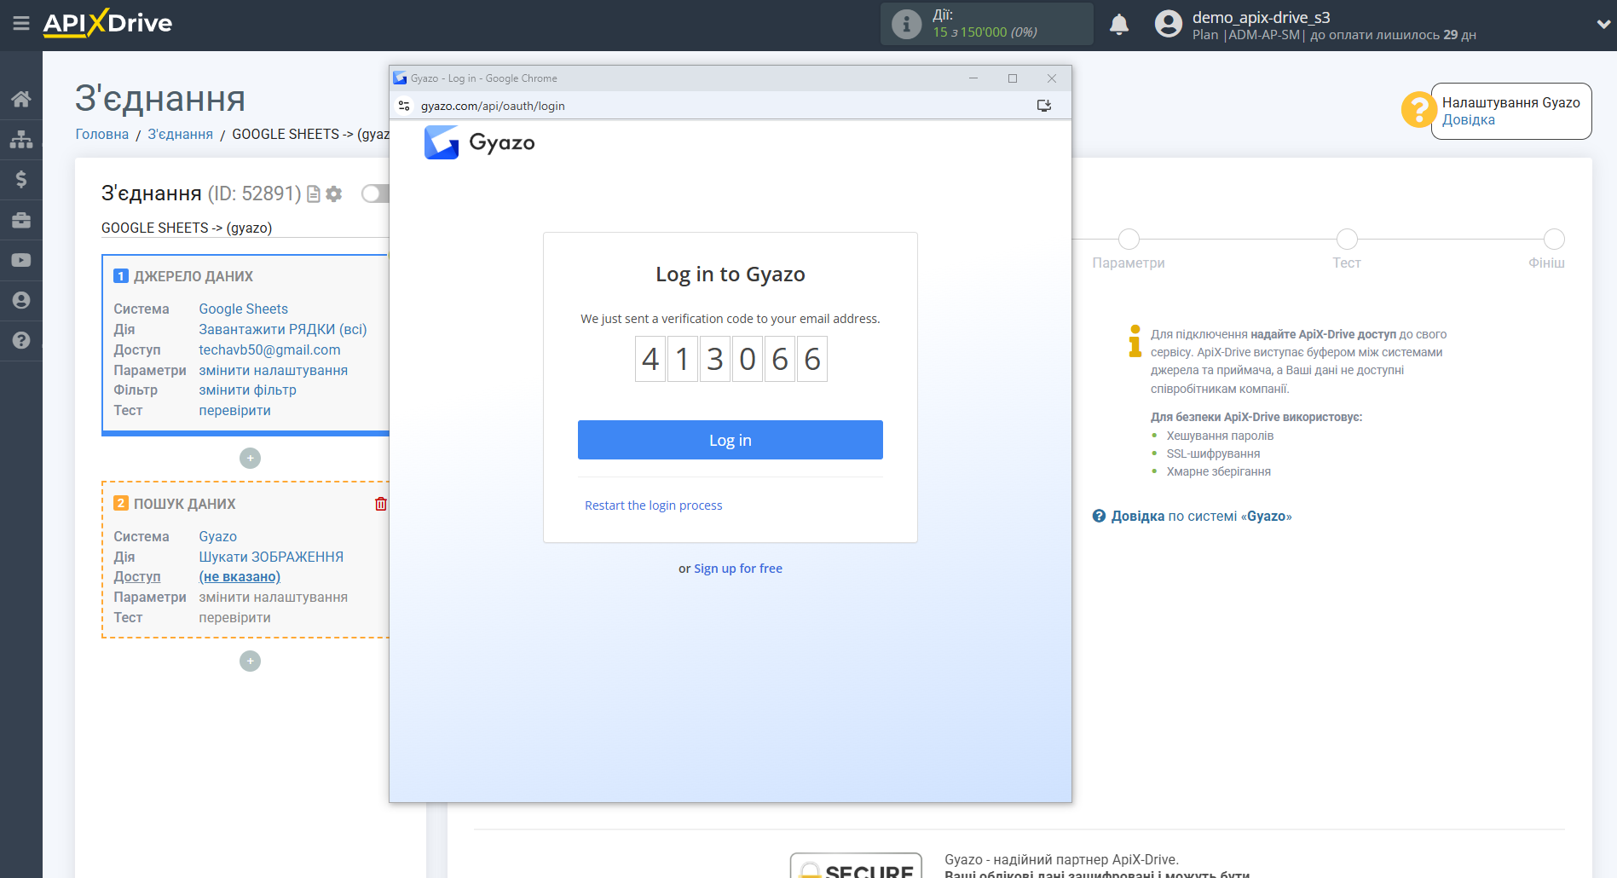Open the services briefcase icon in sidebar
The width and height of the screenshot is (1617, 878).
(x=21, y=219)
